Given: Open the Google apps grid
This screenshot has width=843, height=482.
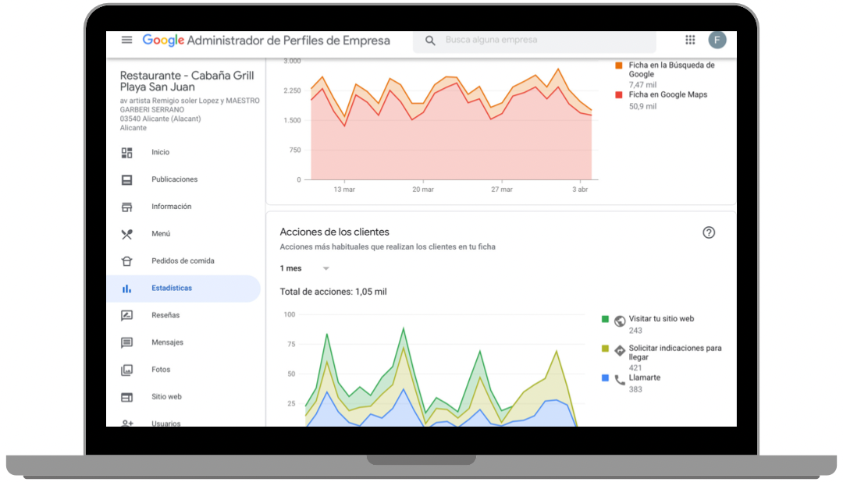Looking at the screenshot, I should pyautogui.click(x=690, y=40).
